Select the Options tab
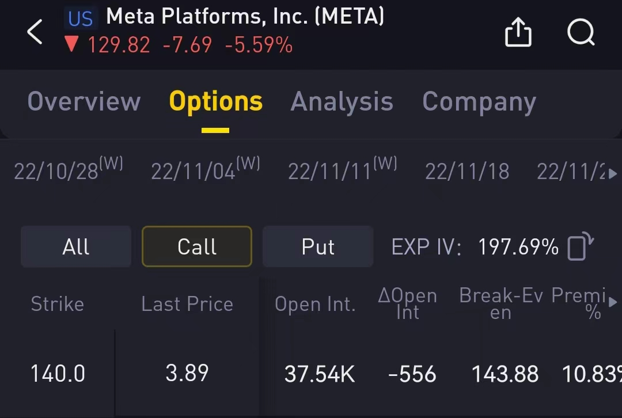 (x=215, y=102)
